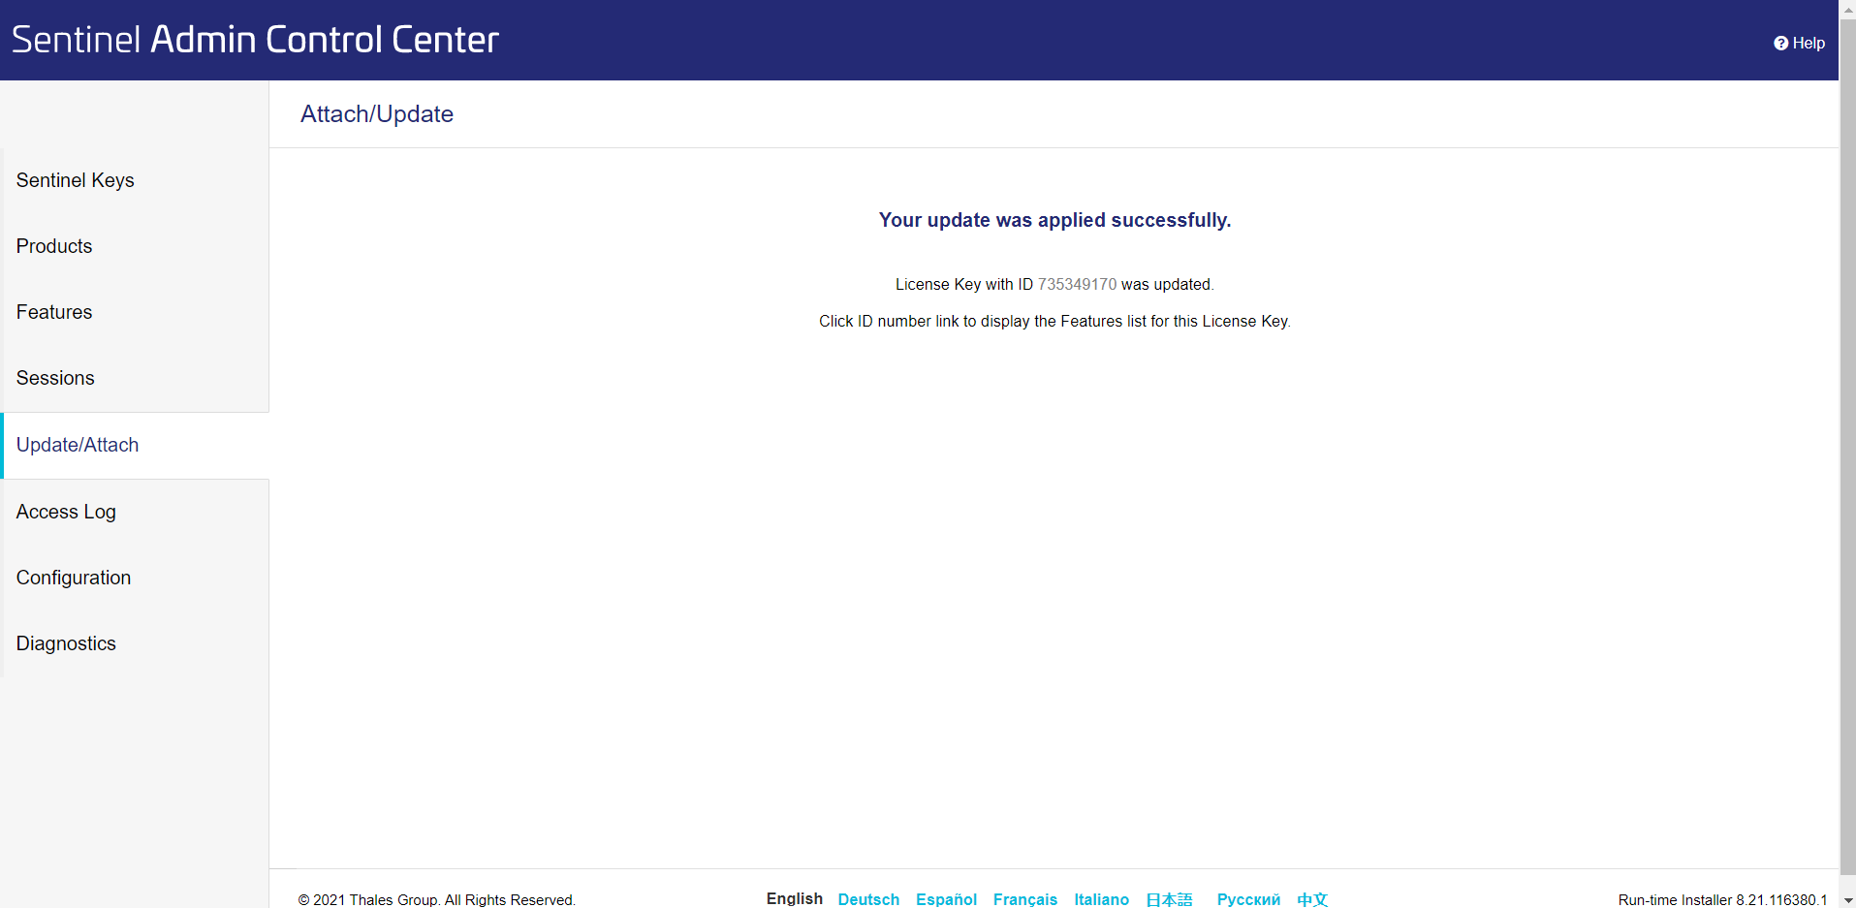This screenshot has width=1856, height=908.
Task: Switch language to Deutsch
Action: (868, 899)
